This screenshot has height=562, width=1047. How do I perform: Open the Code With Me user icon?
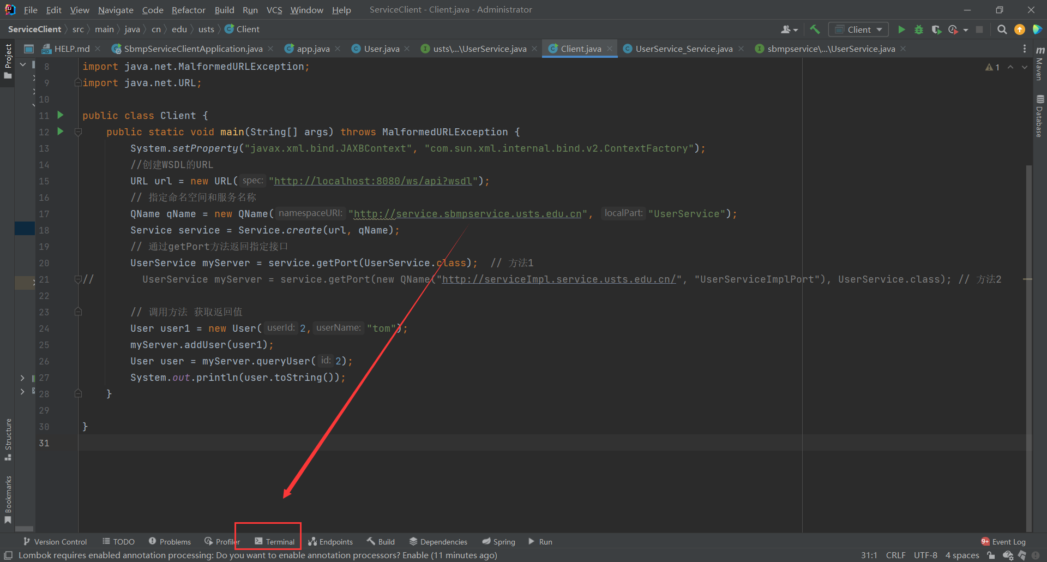pos(786,29)
